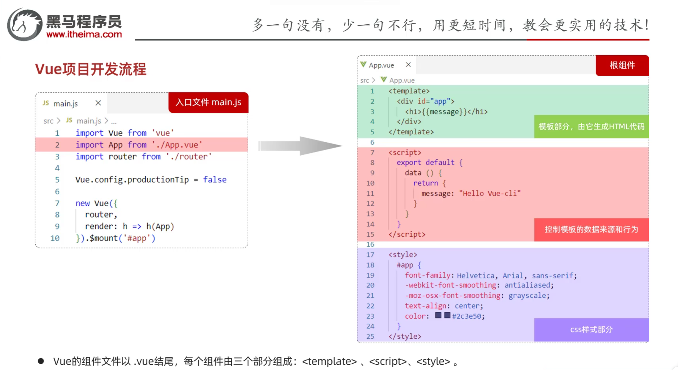Image resolution: width=678 pixels, height=370 pixels.
Task: Click the itheima horse logo icon
Action: point(25,24)
